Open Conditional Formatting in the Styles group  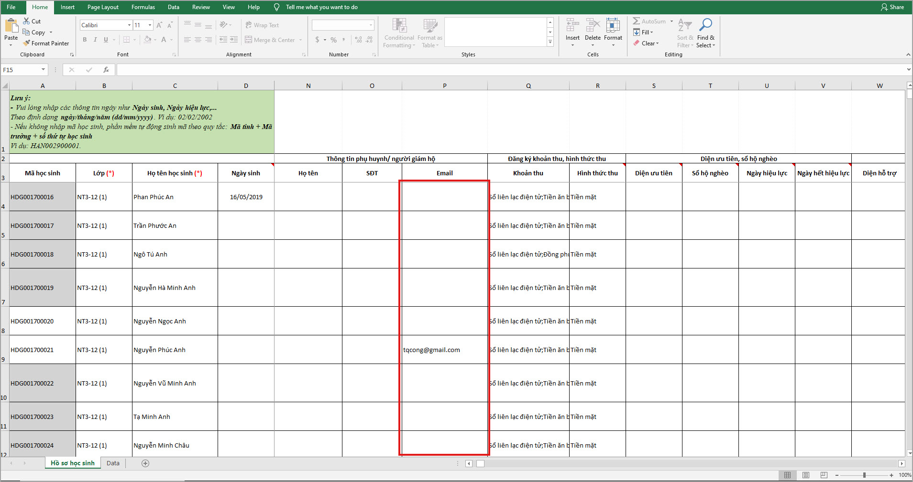click(x=399, y=33)
